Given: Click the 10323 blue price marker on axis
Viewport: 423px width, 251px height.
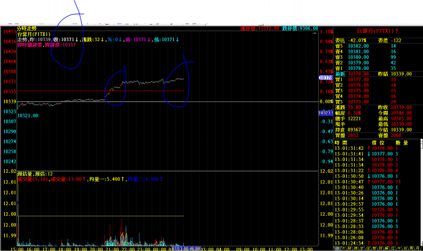Looking at the screenshot, I should click(326, 113).
